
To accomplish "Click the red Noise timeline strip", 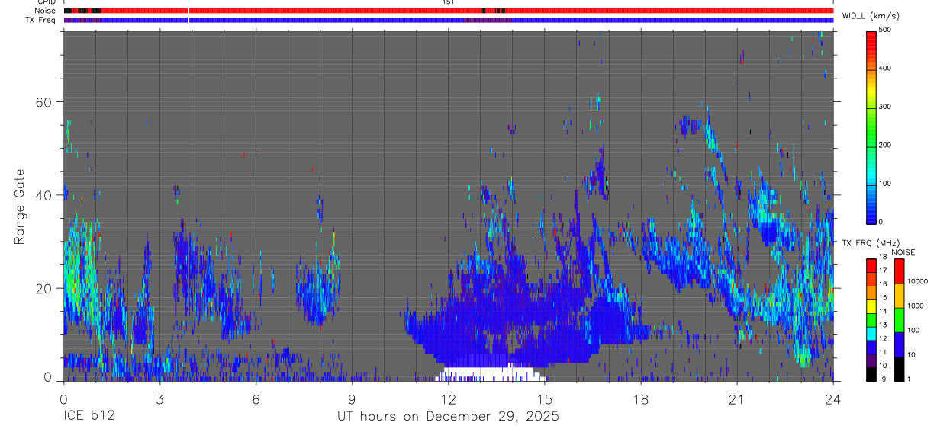I will (x=449, y=11).
